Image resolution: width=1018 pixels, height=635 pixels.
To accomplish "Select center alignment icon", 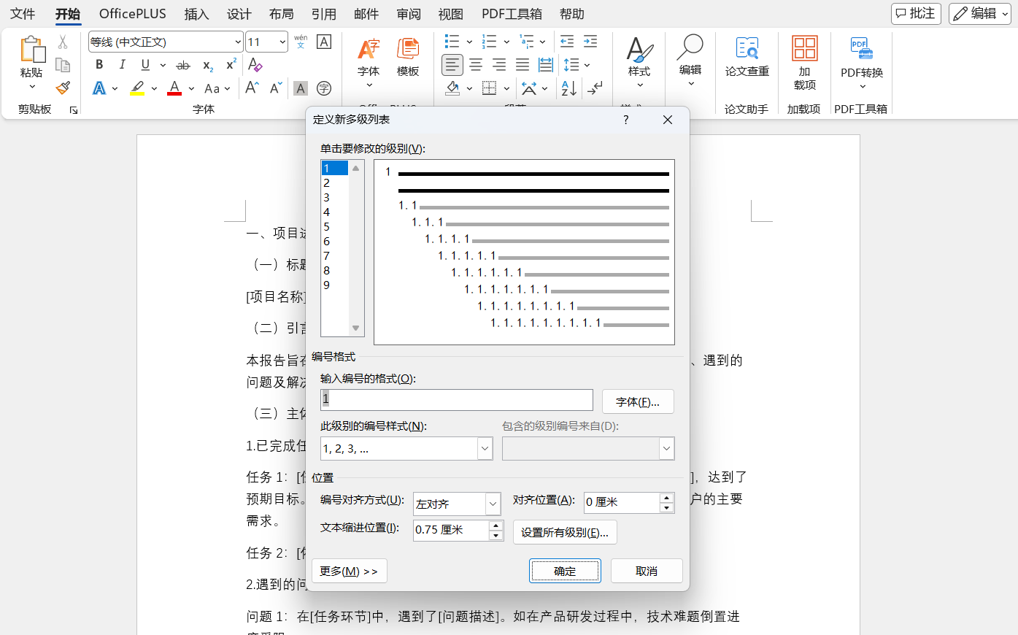I will (x=476, y=65).
